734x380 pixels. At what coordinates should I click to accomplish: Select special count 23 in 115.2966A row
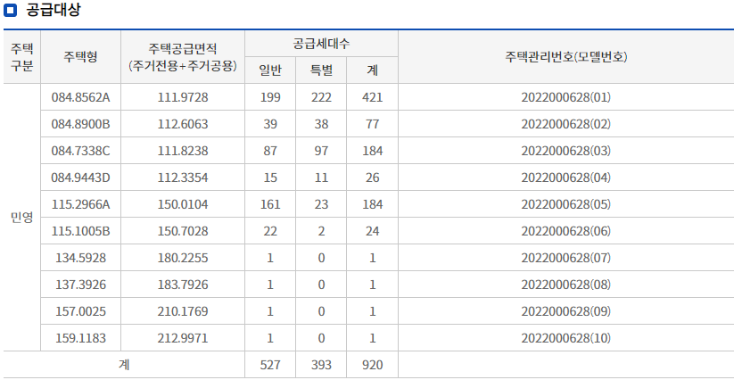pyautogui.click(x=321, y=204)
